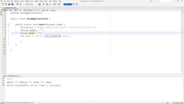Viewport: 184px width, 104px height.
Task: Click the warning hint icon on line 7
Action: 5,30
